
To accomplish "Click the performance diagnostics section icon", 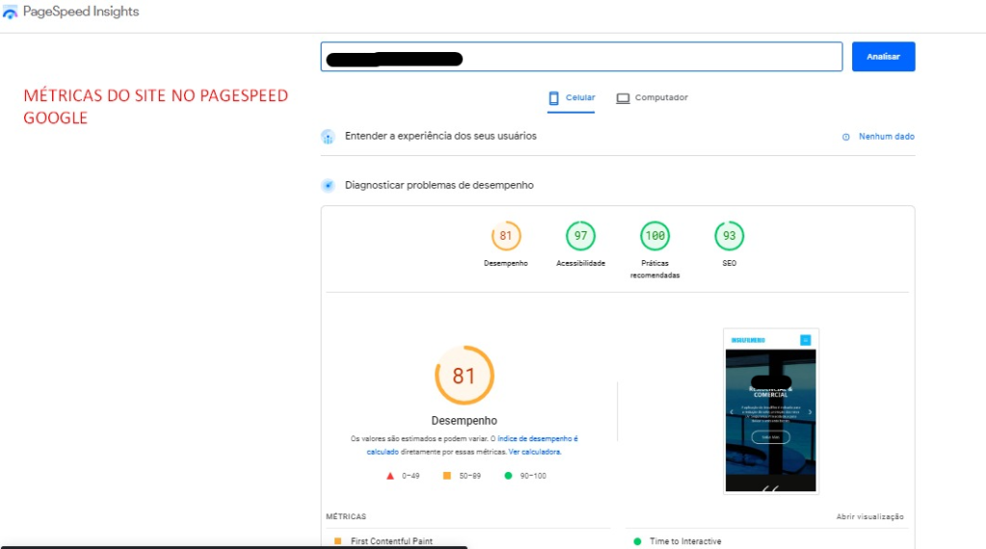I will [x=327, y=186].
